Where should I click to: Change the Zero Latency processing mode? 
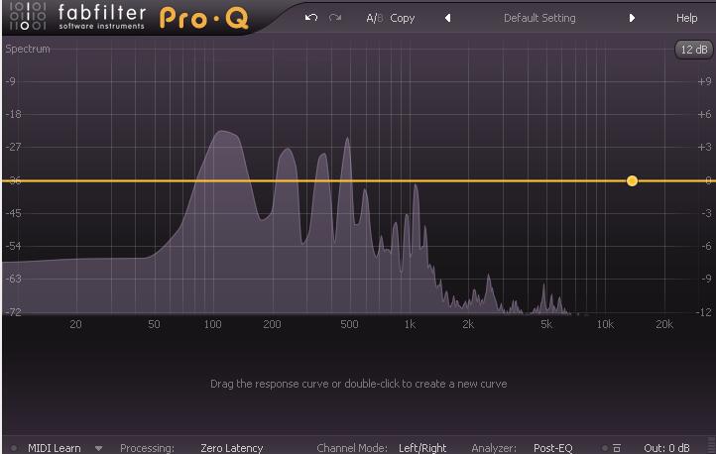pyautogui.click(x=231, y=448)
